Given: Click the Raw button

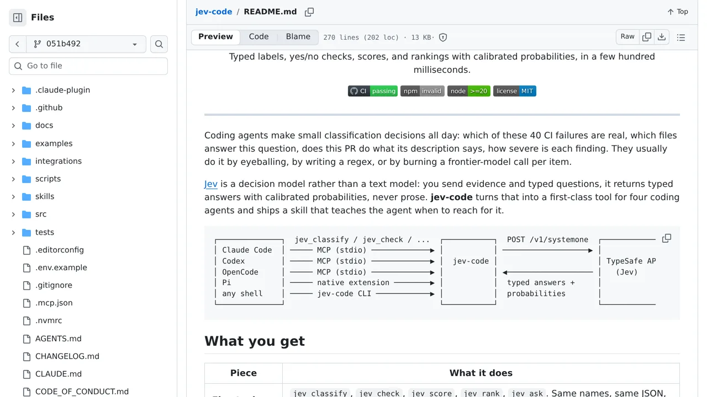Looking at the screenshot, I should point(627,37).
